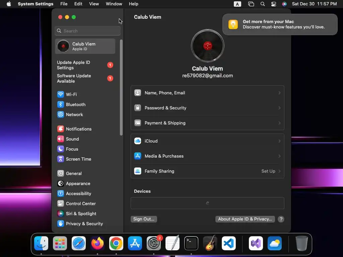Open the Apple menu
Viewport: 343px width, 257px height.
click(x=9, y=4)
